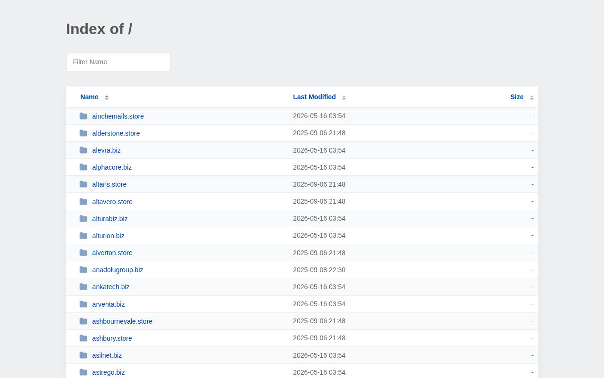Click folder icon beside ankatech.biz
The height and width of the screenshot is (378, 604).
83,287
